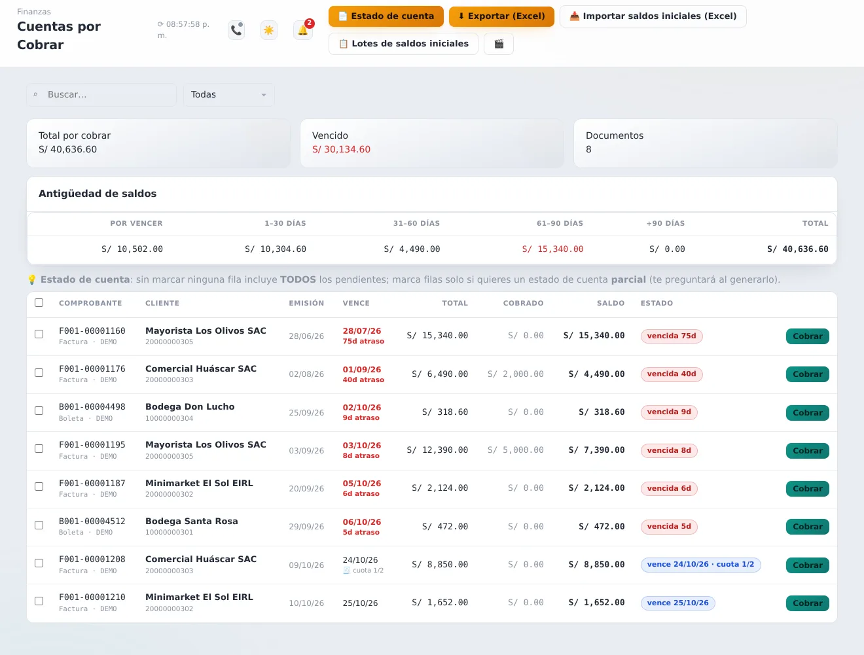Click the 61-90 días amount S/ 15,340.00
The width and height of the screenshot is (864, 655).
click(552, 249)
